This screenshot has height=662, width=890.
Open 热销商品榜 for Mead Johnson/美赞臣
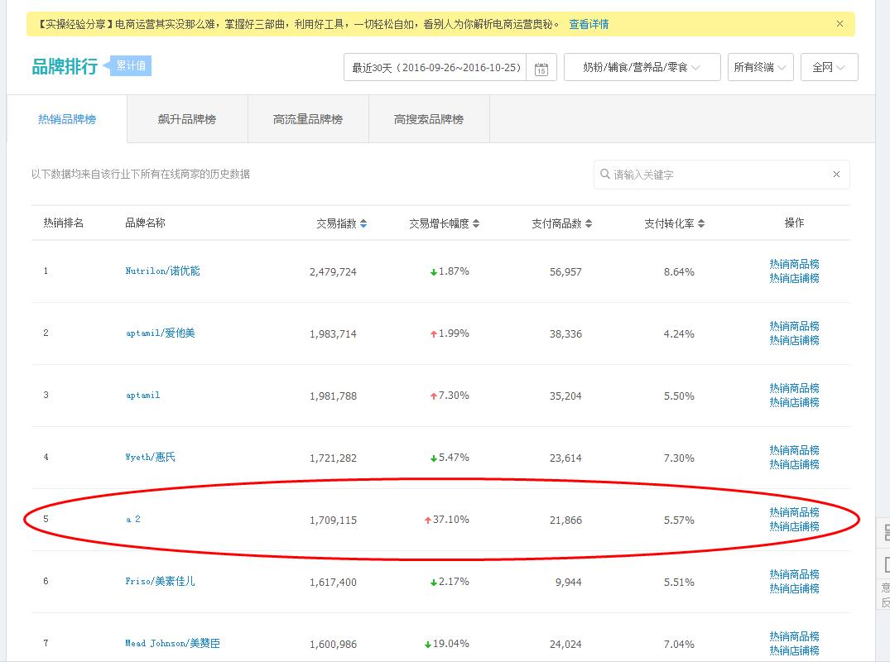(794, 636)
